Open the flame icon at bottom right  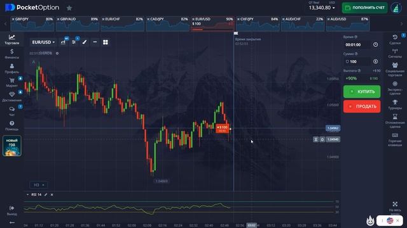coord(370,220)
